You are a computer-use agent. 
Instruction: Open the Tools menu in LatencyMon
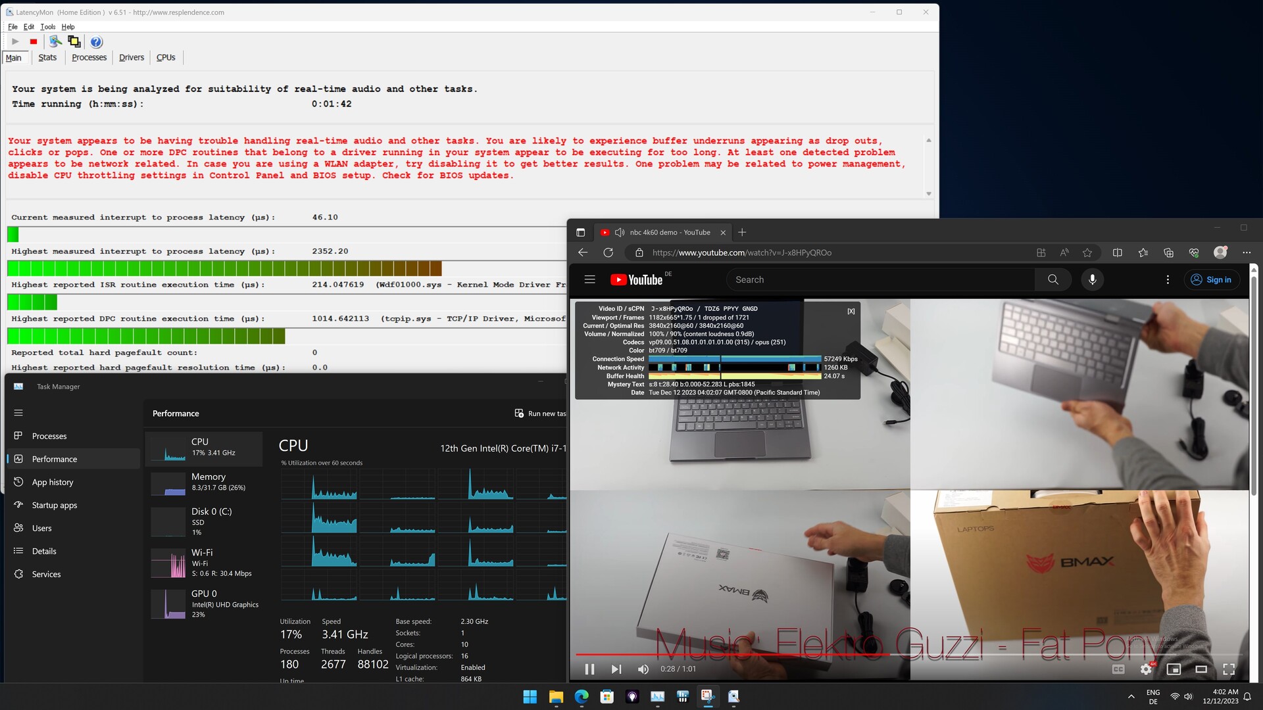pyautogui.click(x=47, y=27)
